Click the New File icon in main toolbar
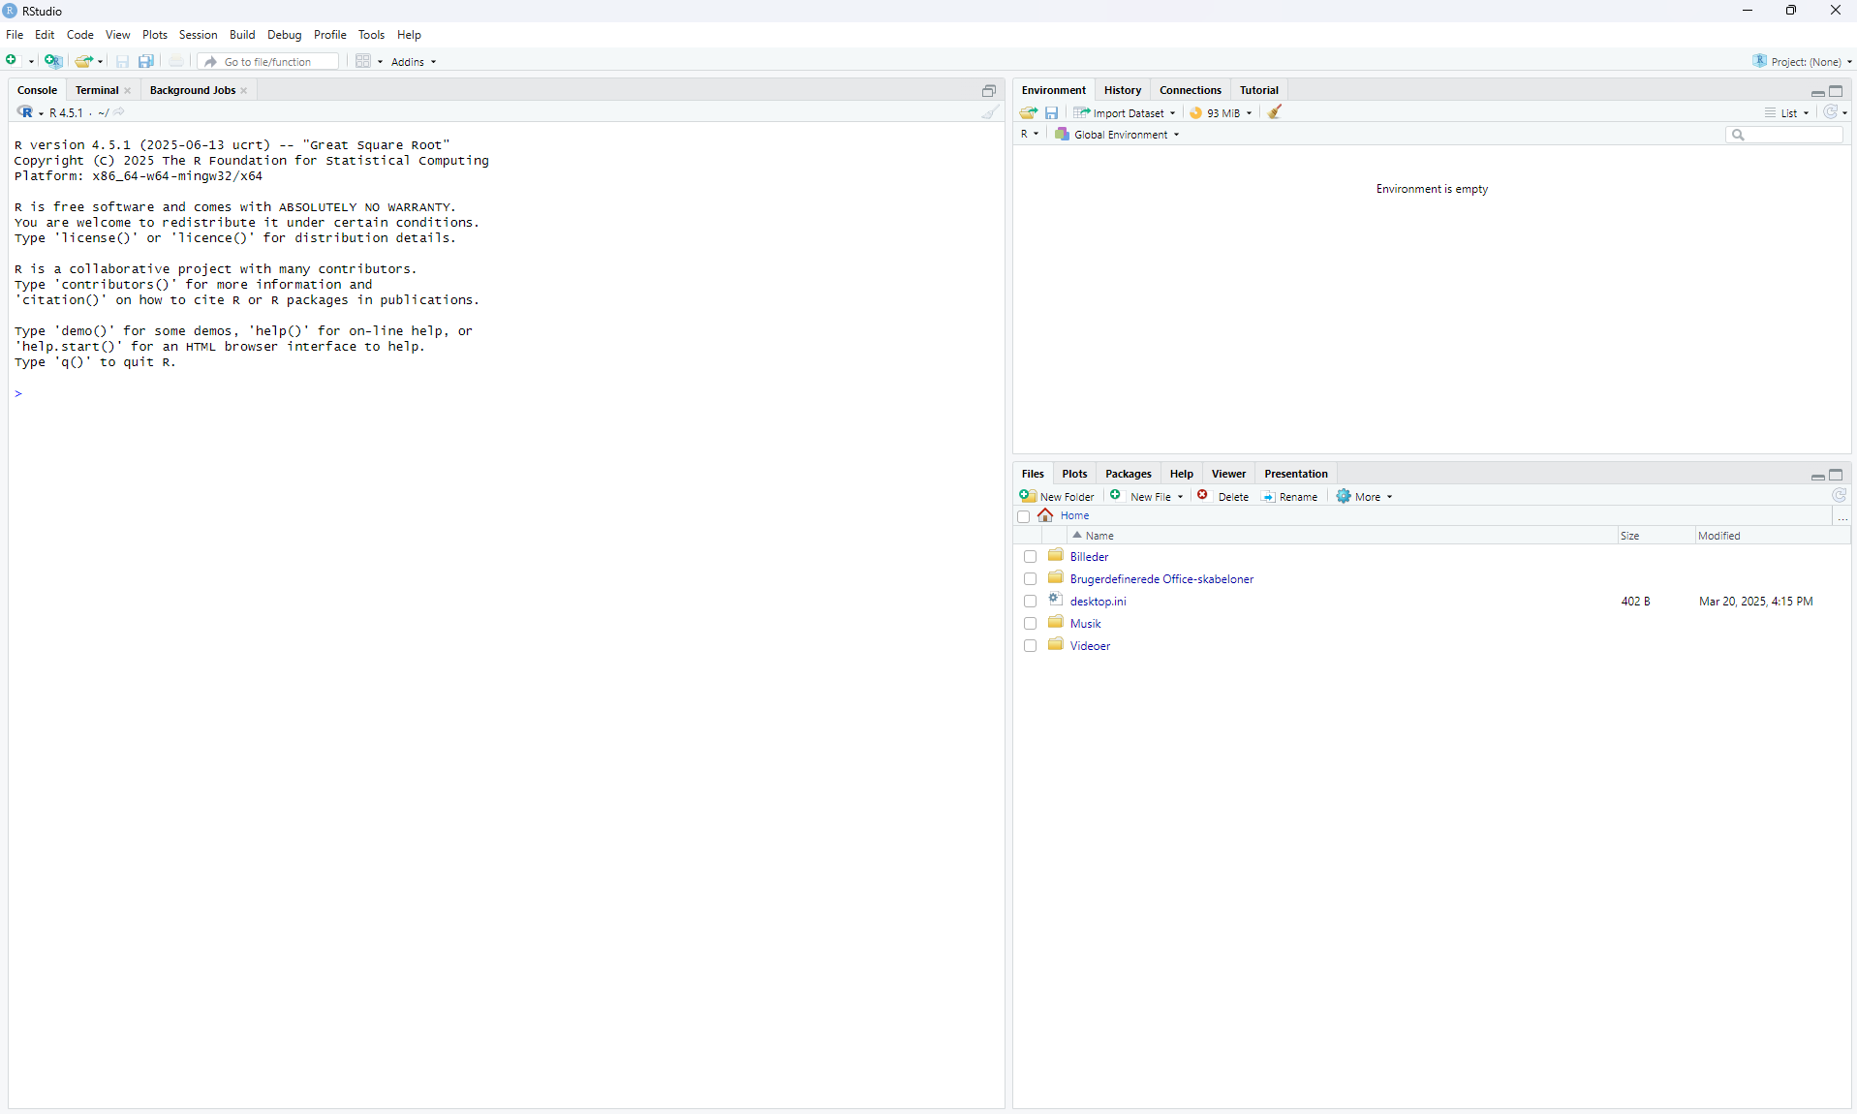Image resolution: width=1857 pixels, height=1114 pixels. click(x=12, y=61)
